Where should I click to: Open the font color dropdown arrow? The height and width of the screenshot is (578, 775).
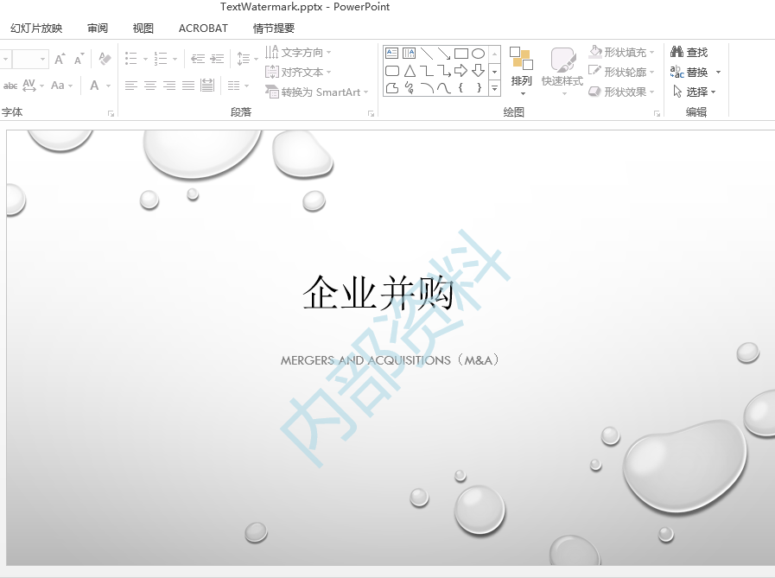(108, 86)
